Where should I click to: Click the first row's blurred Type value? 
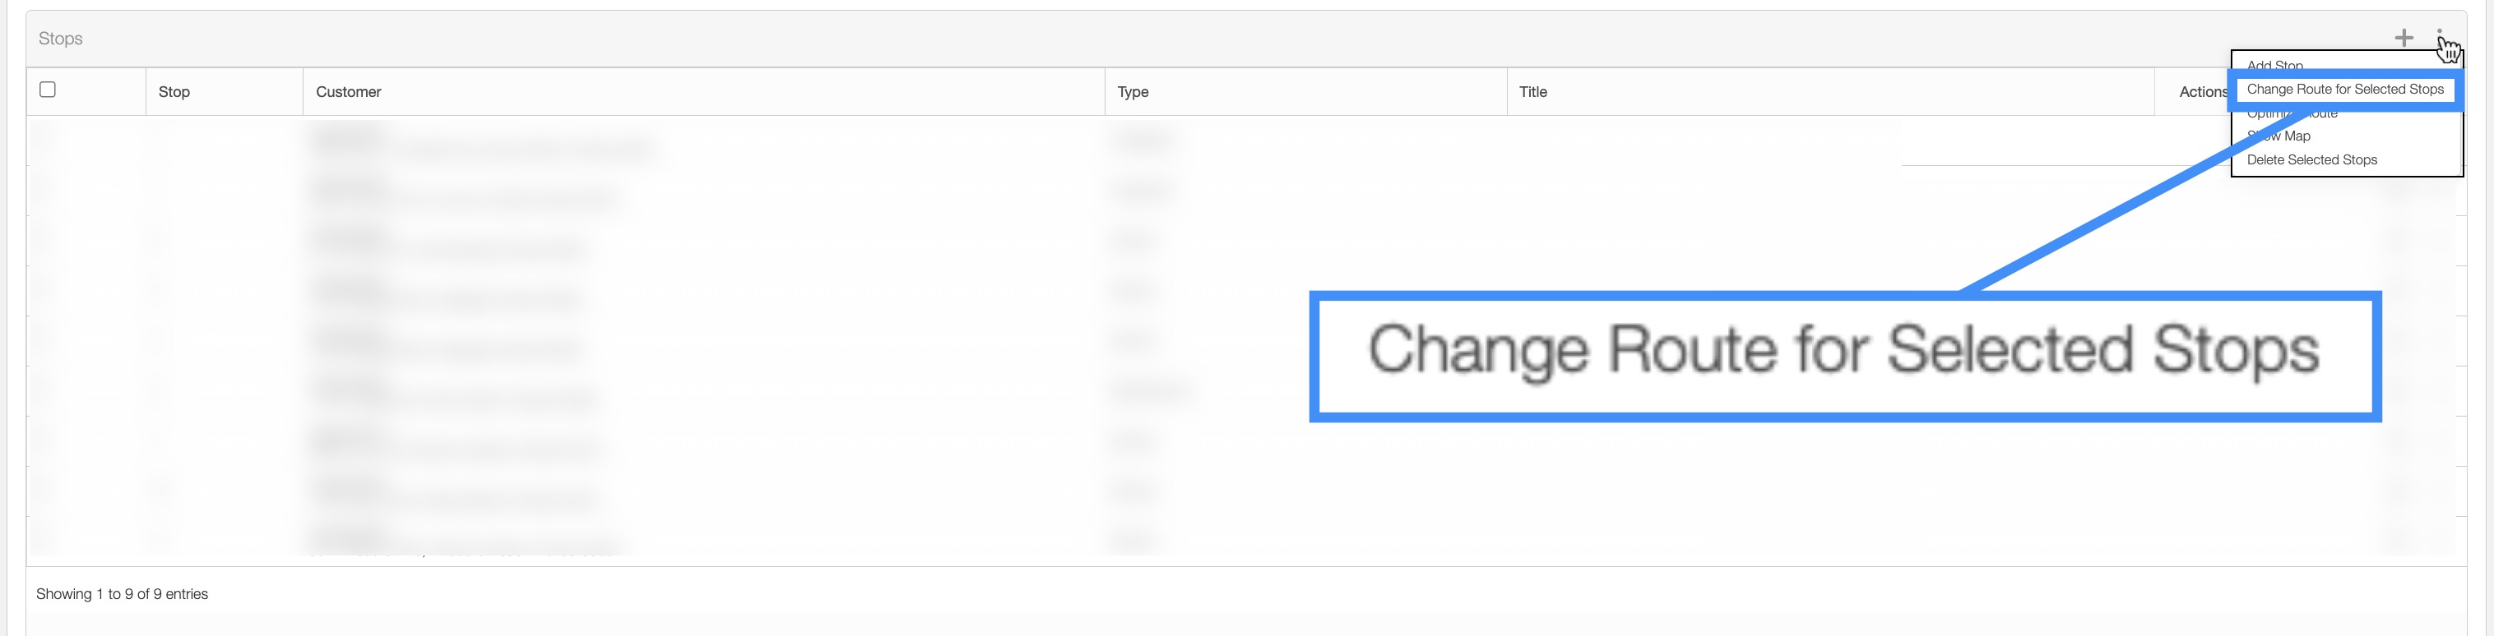point(1144,141)
